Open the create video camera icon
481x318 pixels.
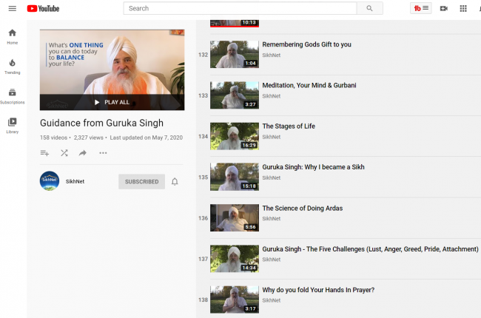point(443,8)
